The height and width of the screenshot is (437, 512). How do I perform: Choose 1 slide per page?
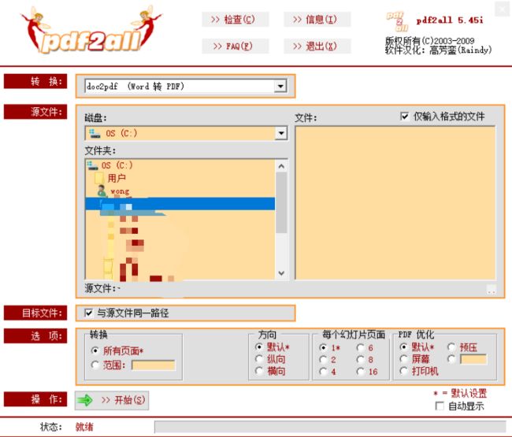(x=323, y=347)
